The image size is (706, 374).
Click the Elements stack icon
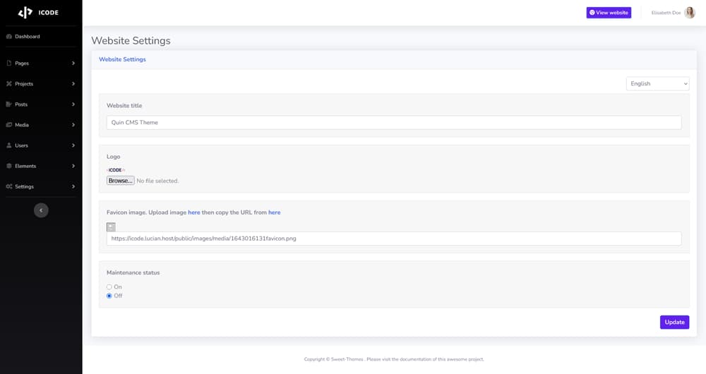9,166
